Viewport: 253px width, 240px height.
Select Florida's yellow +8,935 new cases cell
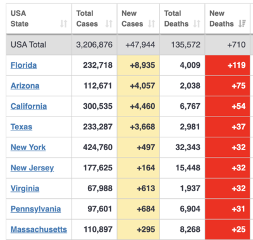pos(139,65)
